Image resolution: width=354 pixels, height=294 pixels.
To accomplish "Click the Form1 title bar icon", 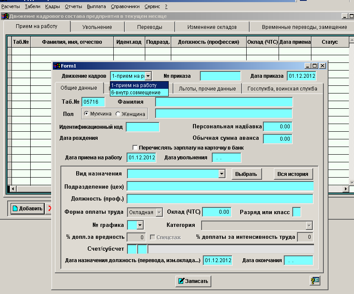I will click(57, 66).
